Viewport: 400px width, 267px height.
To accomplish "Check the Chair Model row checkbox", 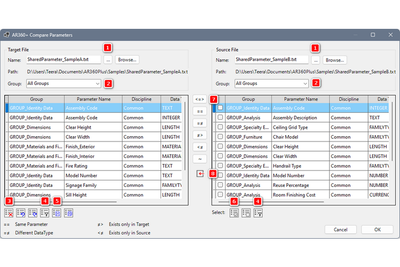I will click(x=220, y=137).
